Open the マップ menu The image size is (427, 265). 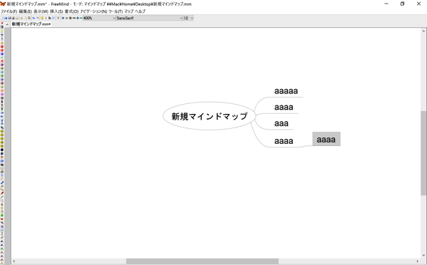click(129, 11)
